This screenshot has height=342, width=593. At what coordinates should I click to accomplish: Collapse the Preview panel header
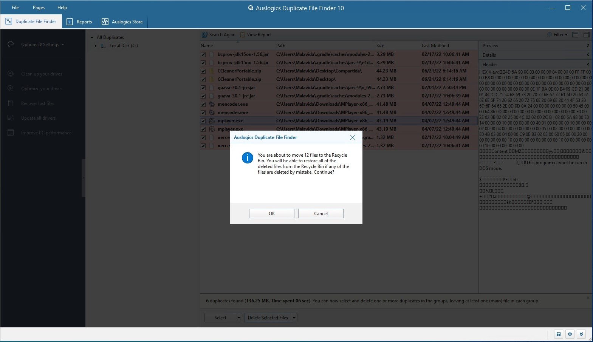(588, 46)
